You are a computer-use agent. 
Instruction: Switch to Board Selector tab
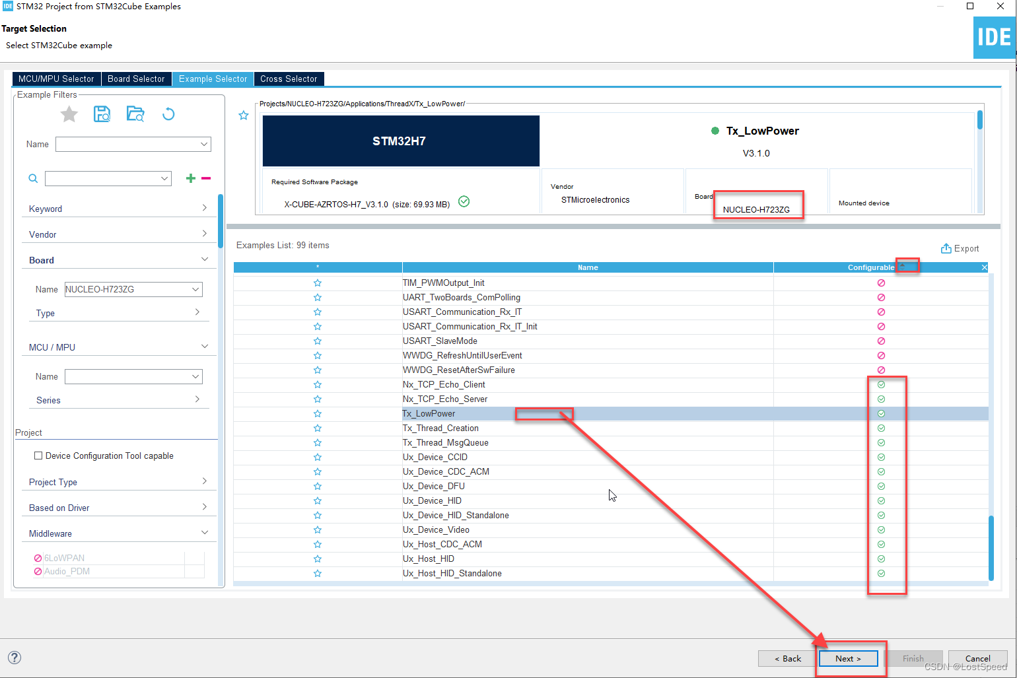[136, 79]
